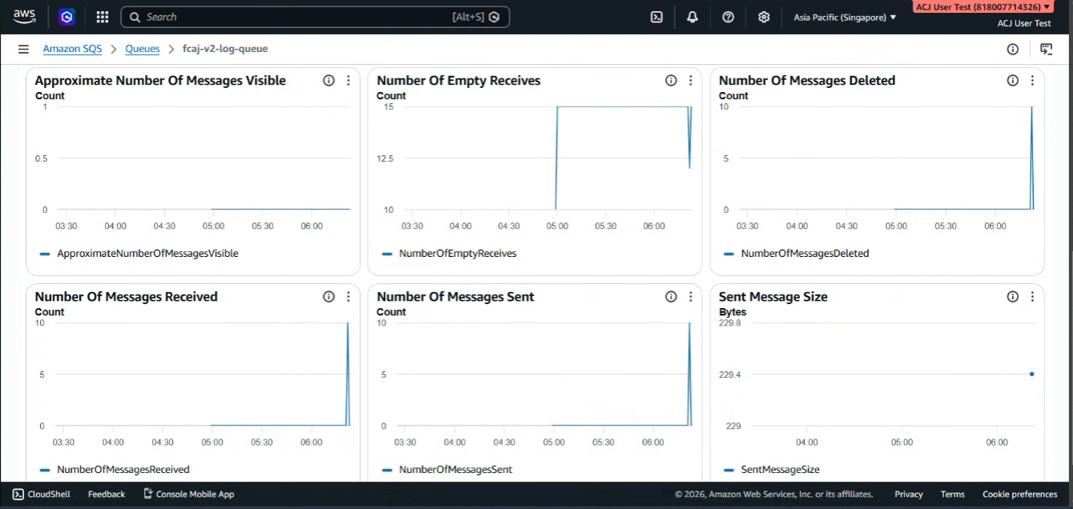Show info for Number Of Messages Deleted

pos(1013,80)
